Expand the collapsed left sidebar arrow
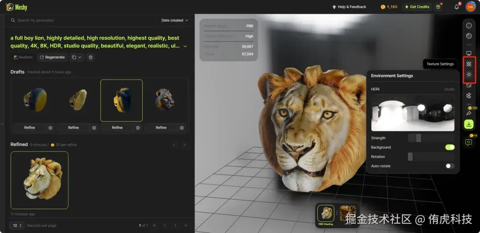This screenshot has height=233, width=480. tap(3, 124)
